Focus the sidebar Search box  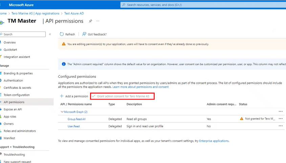coord(24,34)
